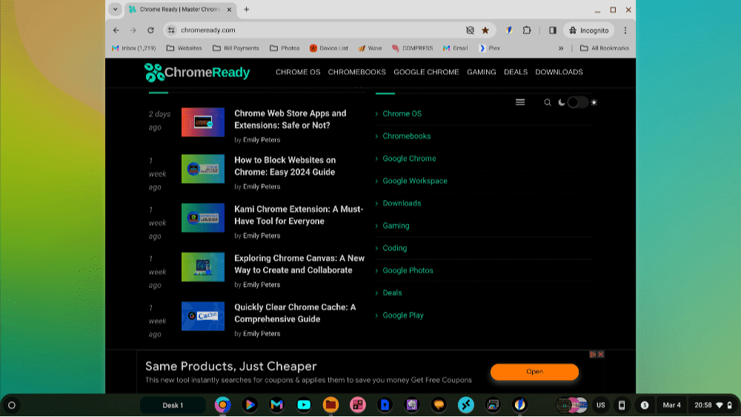The height and width of the screenshot is (417, 741).
Task: Click the Desk 1 button on the shelf
Action: tap(173, 405)
